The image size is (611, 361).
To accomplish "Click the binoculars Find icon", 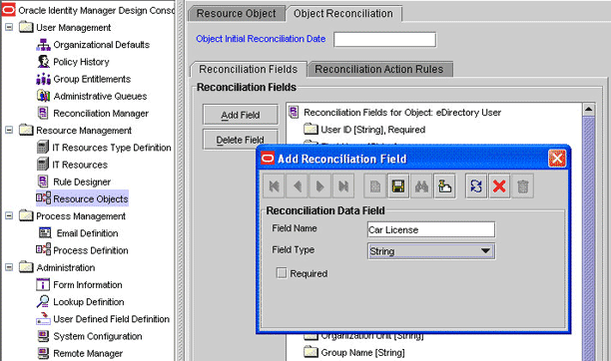I will (421, 186).
